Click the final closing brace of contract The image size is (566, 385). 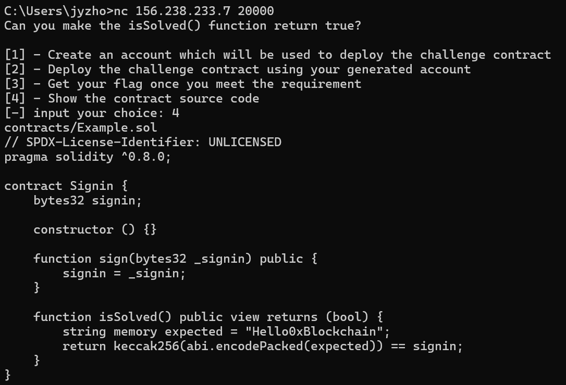coord(8,375)
